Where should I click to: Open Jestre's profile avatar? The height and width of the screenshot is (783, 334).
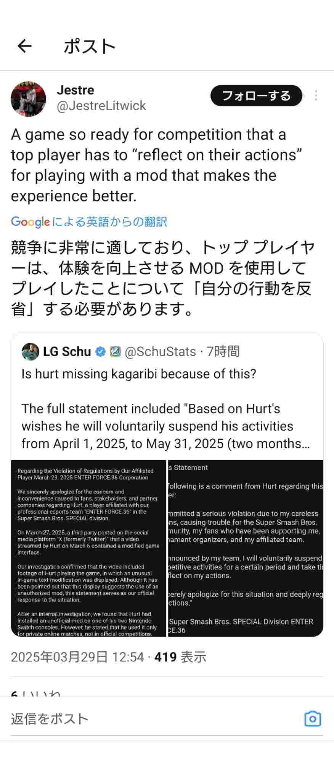click(x=28, y=99)
